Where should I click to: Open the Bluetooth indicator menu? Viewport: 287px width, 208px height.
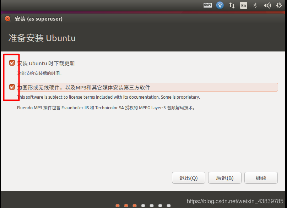point(255,5)
